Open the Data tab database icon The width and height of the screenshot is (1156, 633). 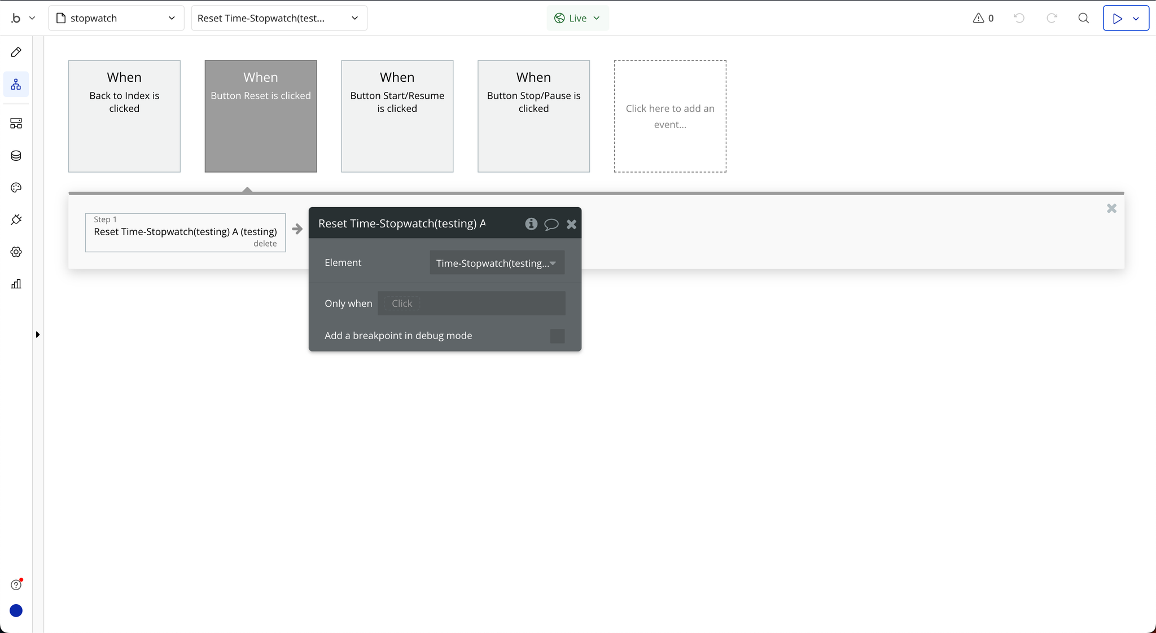[16, 156]
